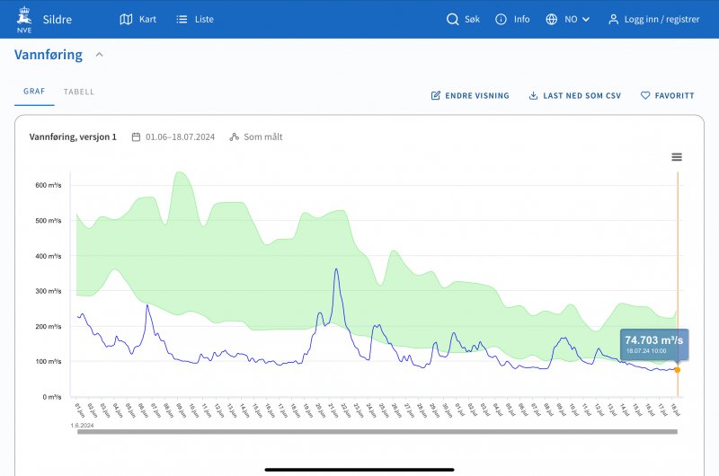Click the orange data point marker

coord(677,370)
